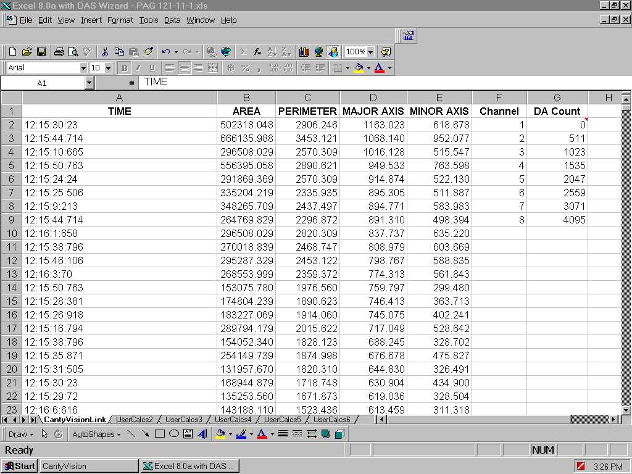Toggle Italic formatting
The image size is (632, 474).
click(x=138, y=68)
